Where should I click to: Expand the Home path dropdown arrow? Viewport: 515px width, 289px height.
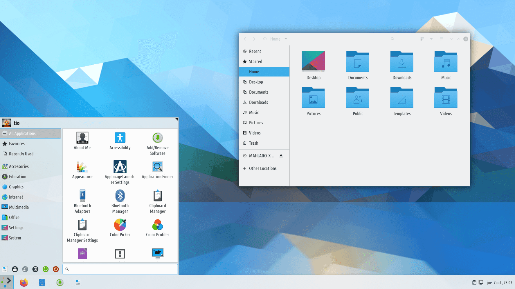[x=286, y=39]
